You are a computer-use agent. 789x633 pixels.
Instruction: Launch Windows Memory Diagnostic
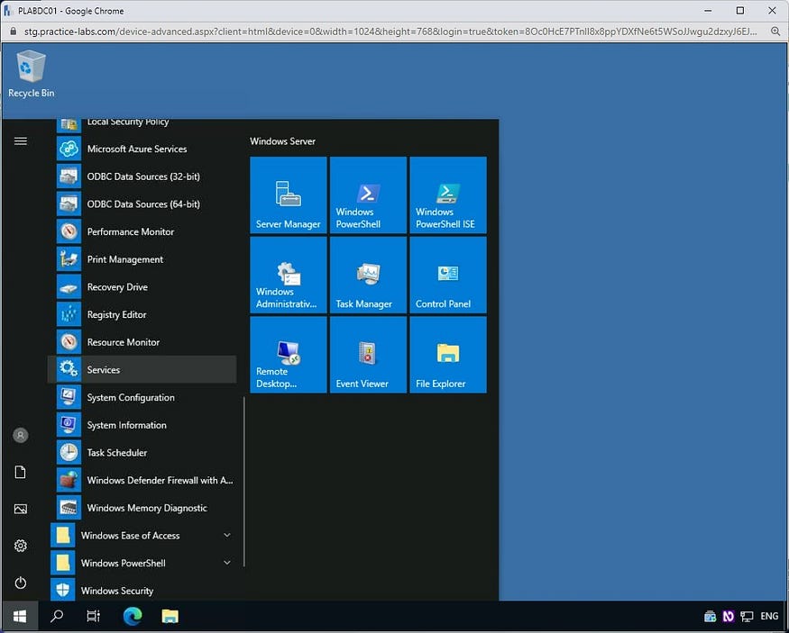coord(142,508)
